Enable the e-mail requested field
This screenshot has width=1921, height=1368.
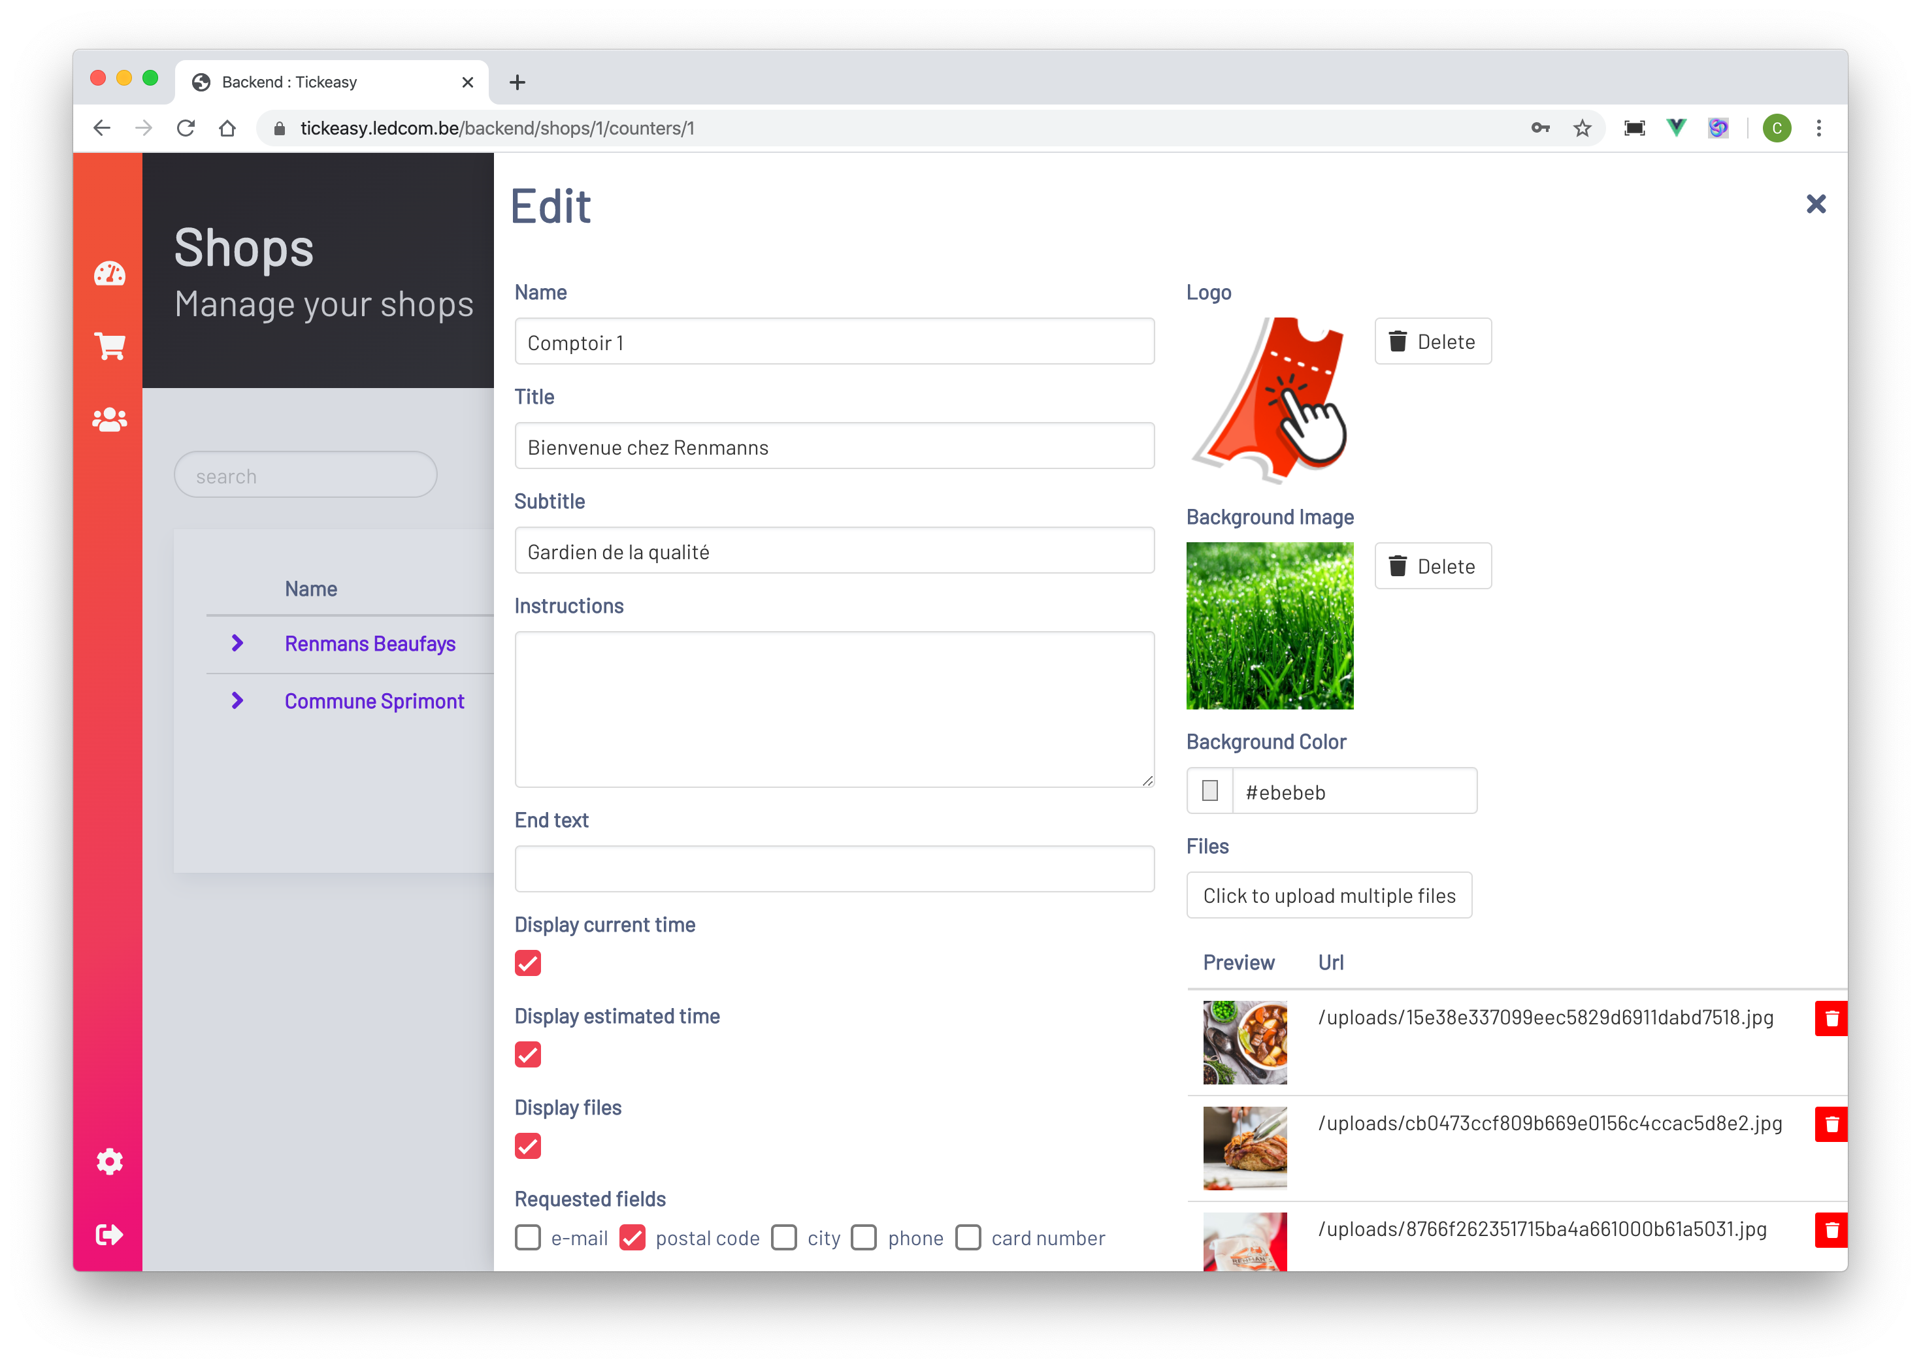pyautogui.click(x=528, y=1237)
